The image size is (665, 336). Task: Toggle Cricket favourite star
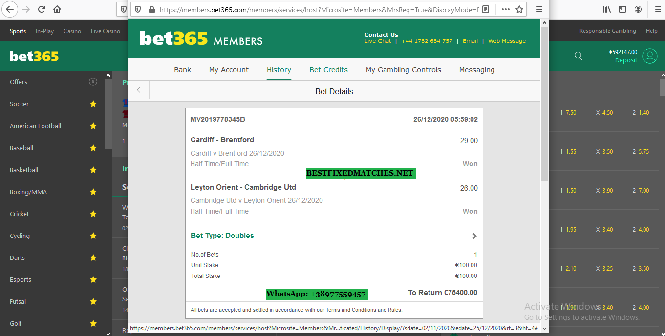coord(93,214)
